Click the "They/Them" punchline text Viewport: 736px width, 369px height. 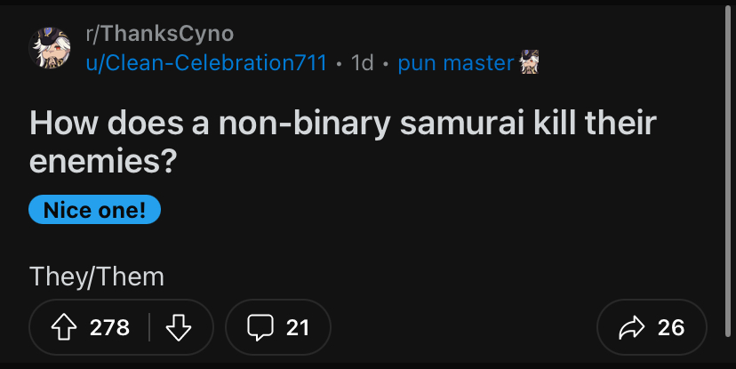pyautogui.click(x=97, y=277)
